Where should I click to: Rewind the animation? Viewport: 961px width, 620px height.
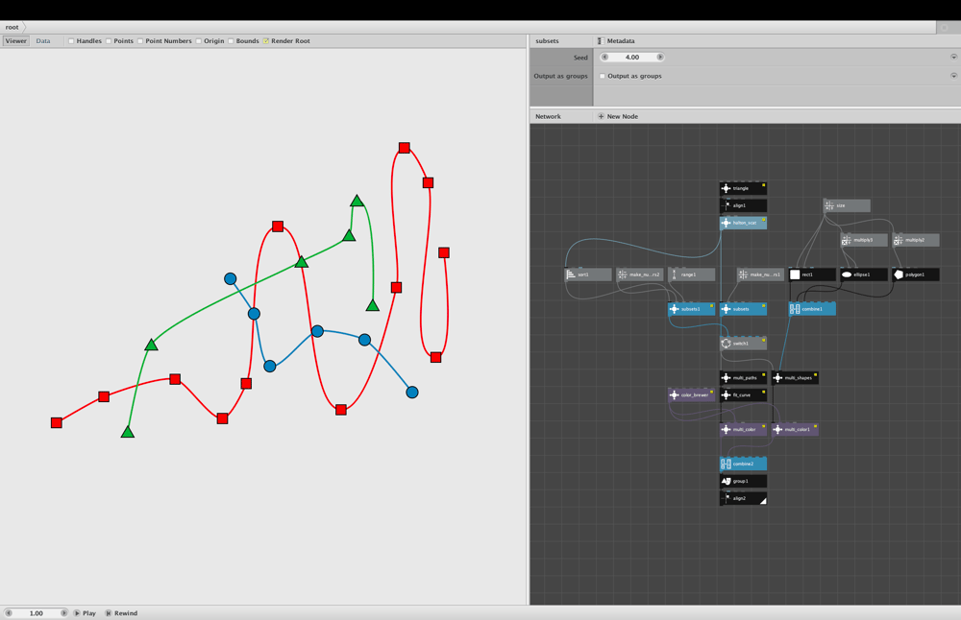121,612
